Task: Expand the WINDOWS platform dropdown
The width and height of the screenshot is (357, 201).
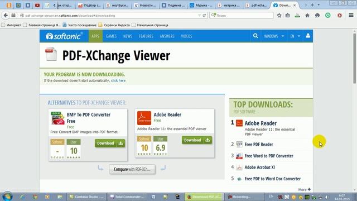Action: (274, 36)
